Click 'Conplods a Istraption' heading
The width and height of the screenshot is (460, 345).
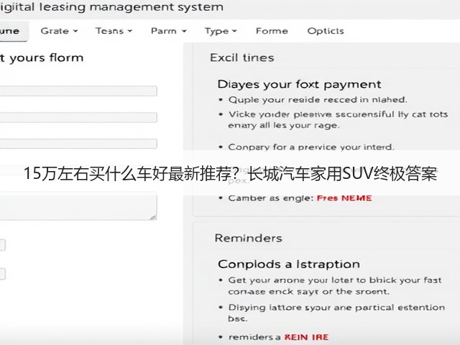point(289,264)
